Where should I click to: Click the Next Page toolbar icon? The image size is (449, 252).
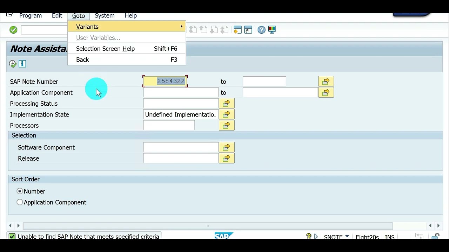(x=214, y=30)
